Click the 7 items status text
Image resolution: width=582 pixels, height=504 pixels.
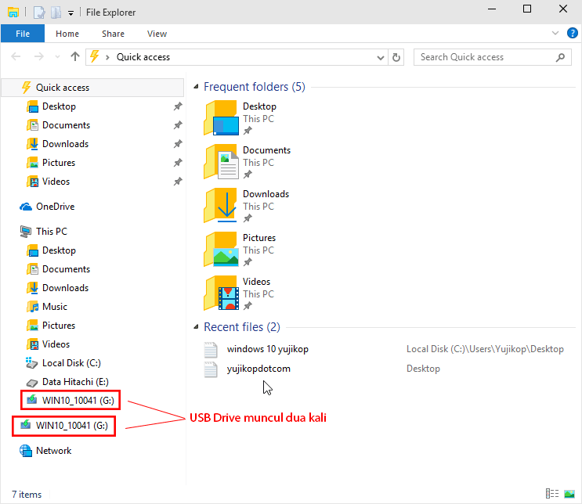pyautogui.click(x=27, y=495)
